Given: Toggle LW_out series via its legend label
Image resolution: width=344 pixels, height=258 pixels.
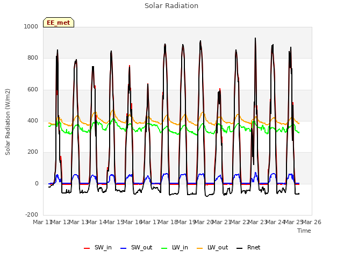Looking at the screenshot, I should pyautogui.click(x=218, y=247).
